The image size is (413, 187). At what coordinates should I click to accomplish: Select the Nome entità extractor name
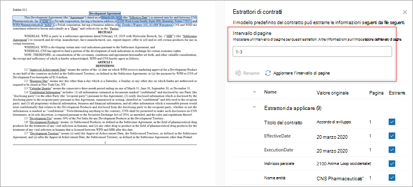tap(275, 178)
